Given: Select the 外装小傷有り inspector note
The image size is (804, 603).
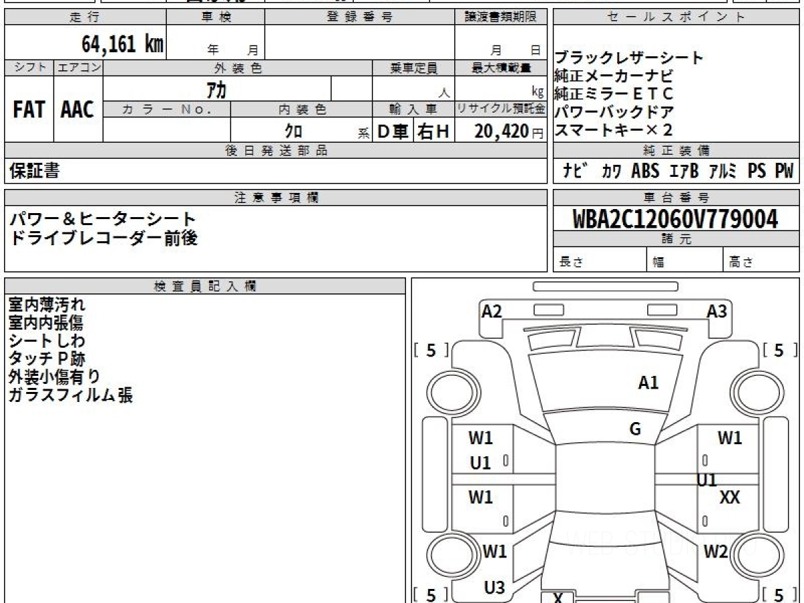Looking at the screenshot, I should 54,377.
